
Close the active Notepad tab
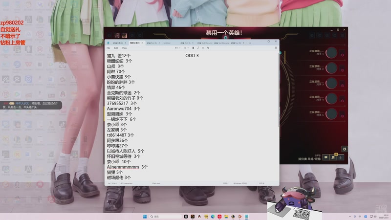142,43
